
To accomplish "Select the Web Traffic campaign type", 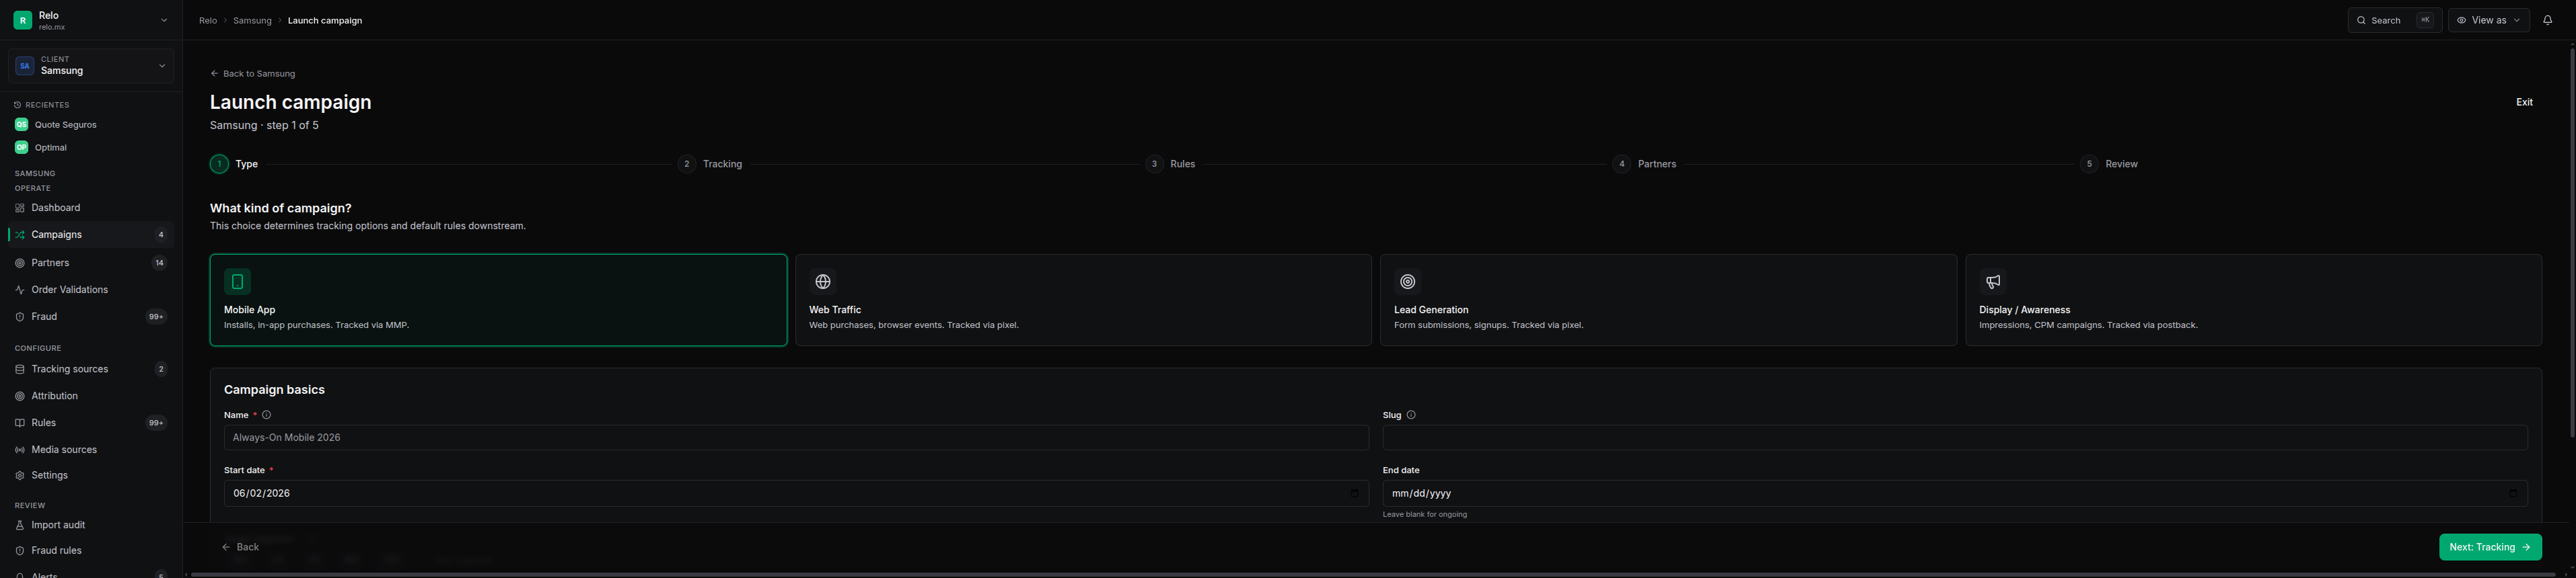I will pyautogui.click(x=1083, y=300).
